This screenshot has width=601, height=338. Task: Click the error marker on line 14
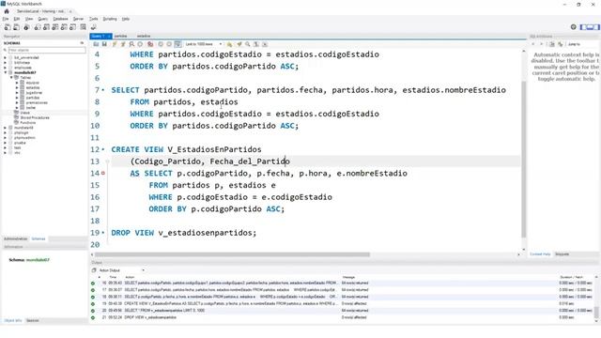click(x=103, y=173)
